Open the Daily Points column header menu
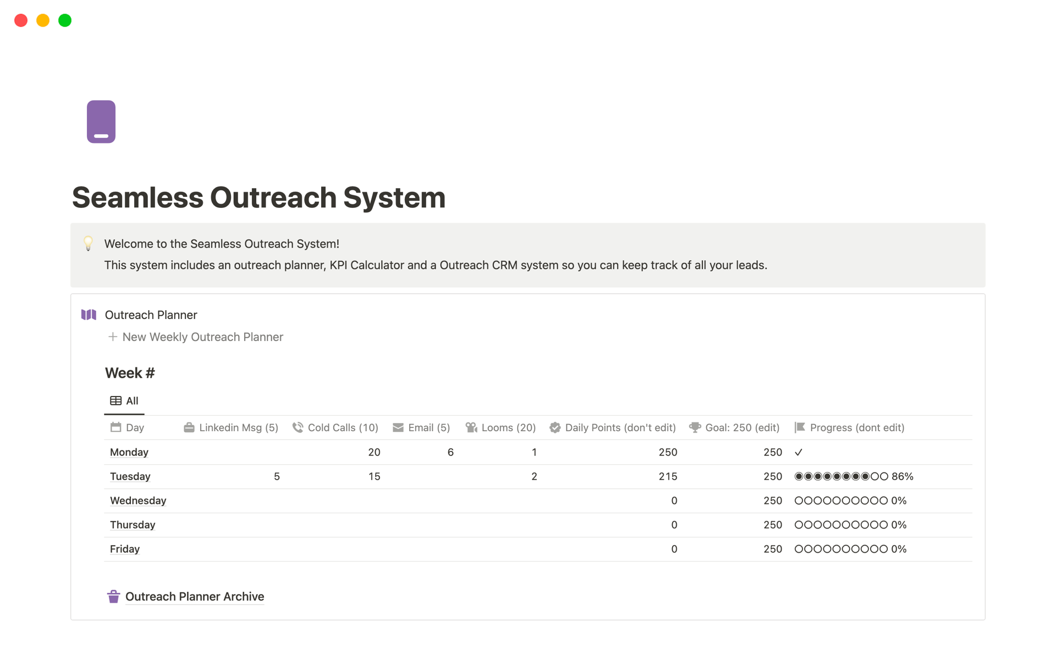This screenshot has height=660, width=1056. 620,427
